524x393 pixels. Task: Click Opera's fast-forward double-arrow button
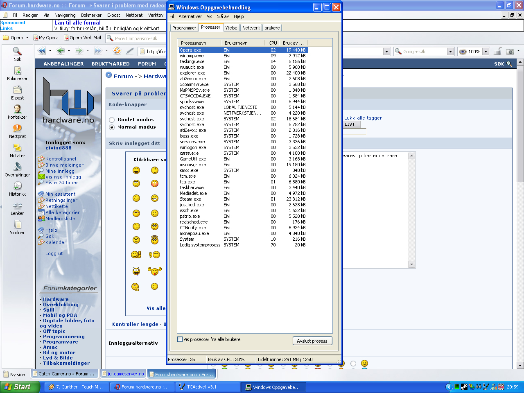coord(98,51)
